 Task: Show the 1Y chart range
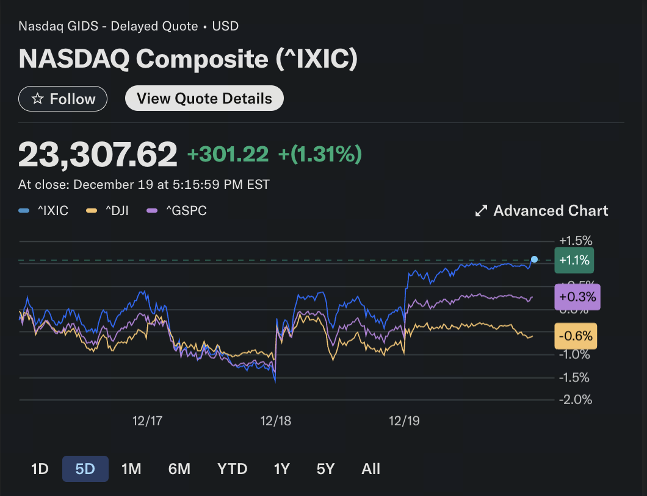(282, 469)
